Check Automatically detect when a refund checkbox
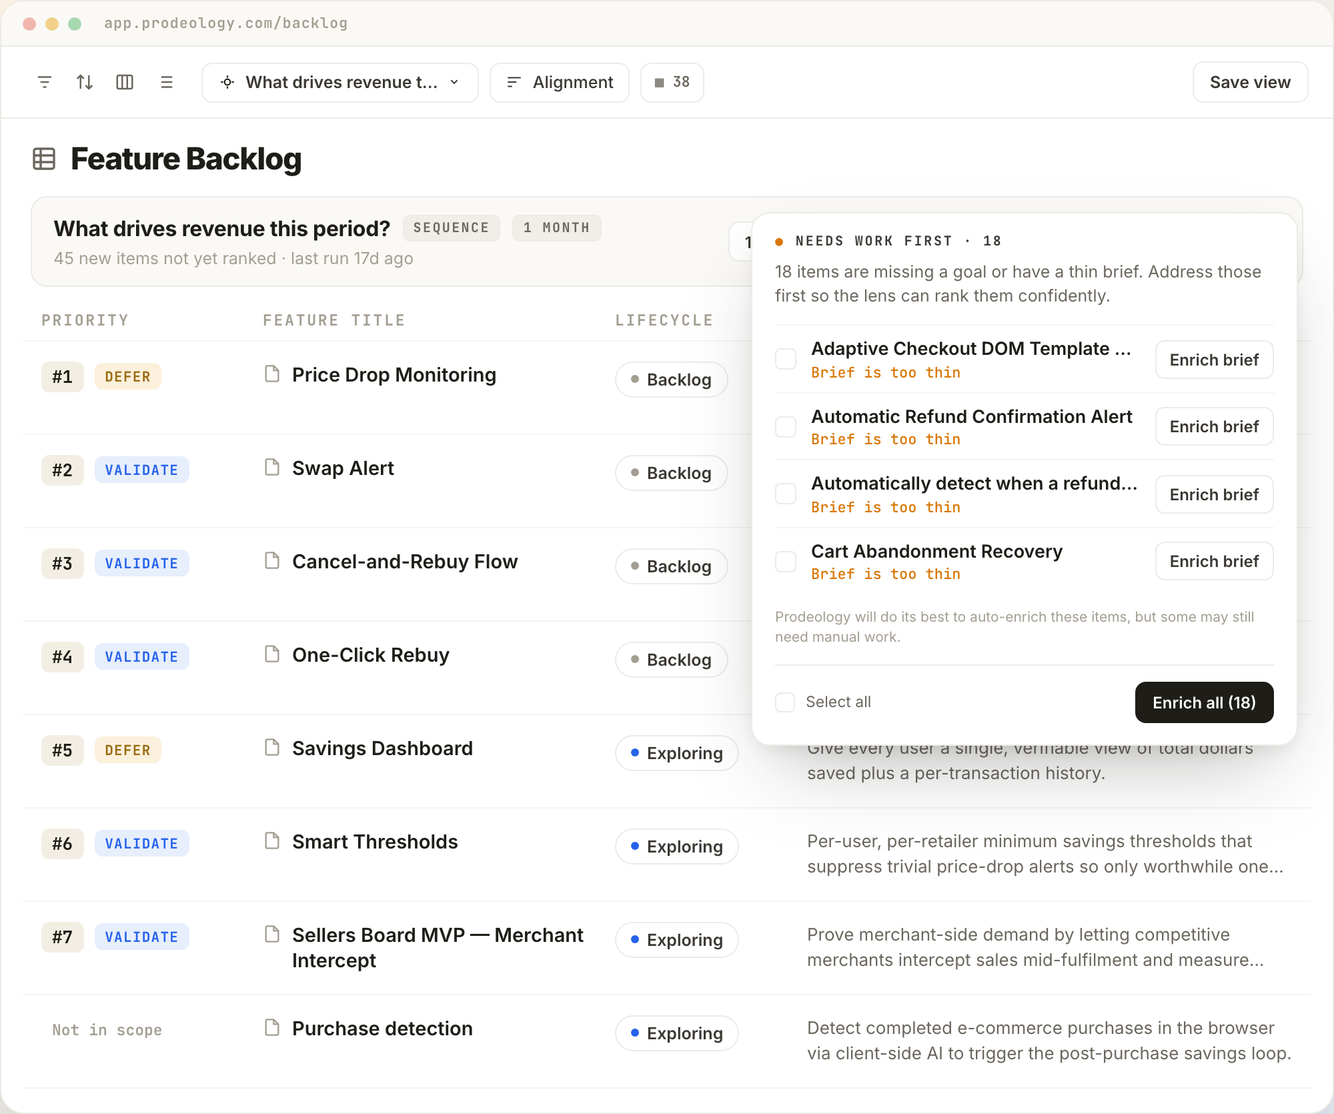 tap(786, 494)
